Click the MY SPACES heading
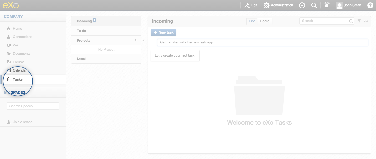This screenshot has width=376, height=159. (15, 92)
